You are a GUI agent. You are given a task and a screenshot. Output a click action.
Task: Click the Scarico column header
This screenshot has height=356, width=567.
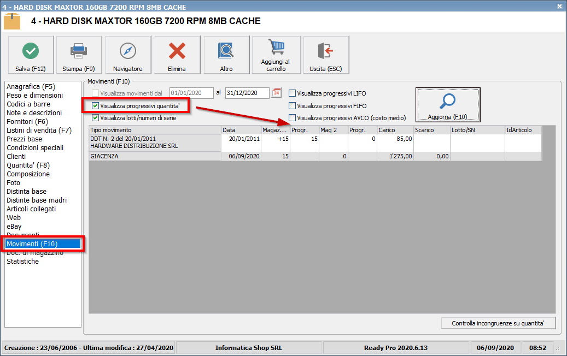point(432,130)
